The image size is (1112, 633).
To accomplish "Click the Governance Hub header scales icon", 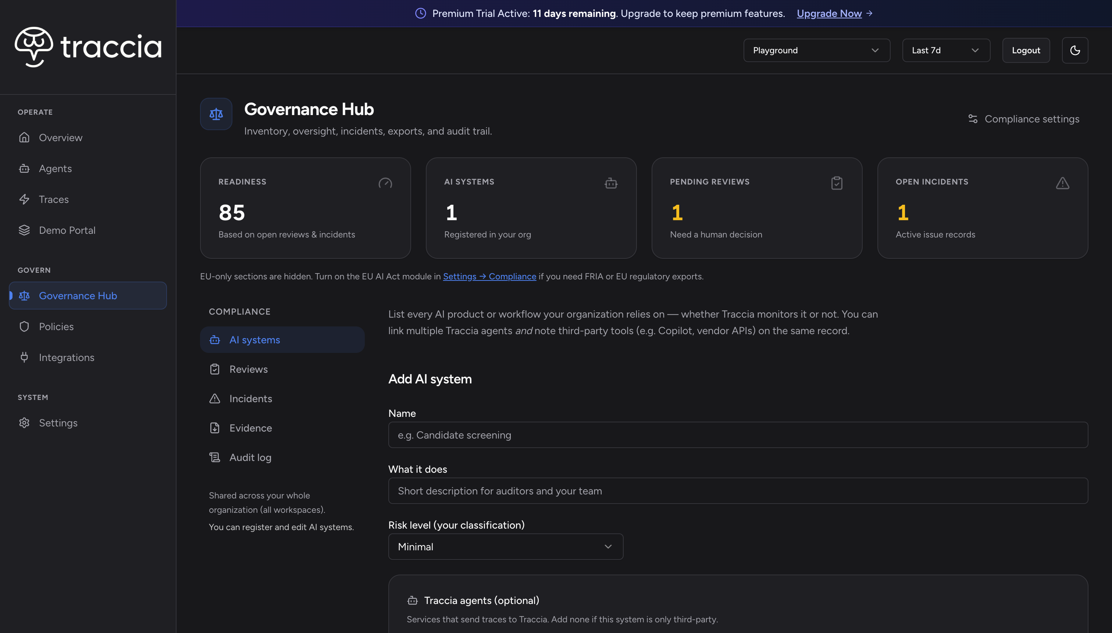I will [216, 114].
